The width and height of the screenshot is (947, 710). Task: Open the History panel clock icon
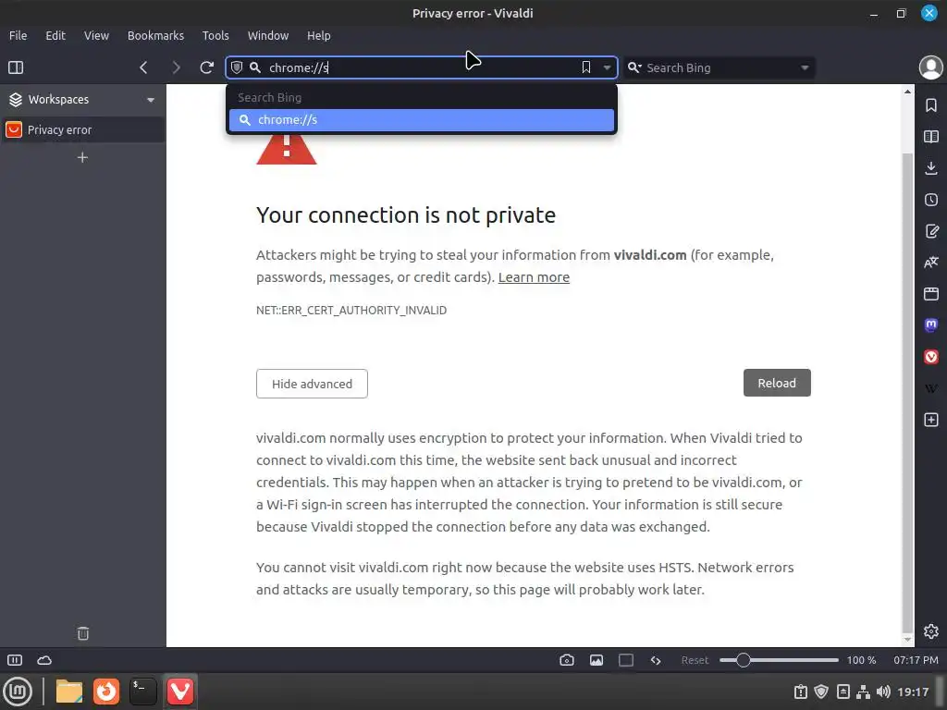(x=930, y=200)
